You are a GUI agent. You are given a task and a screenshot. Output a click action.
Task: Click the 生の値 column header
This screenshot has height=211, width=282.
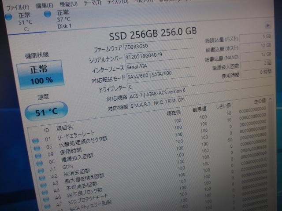click(x=260, y=101)
